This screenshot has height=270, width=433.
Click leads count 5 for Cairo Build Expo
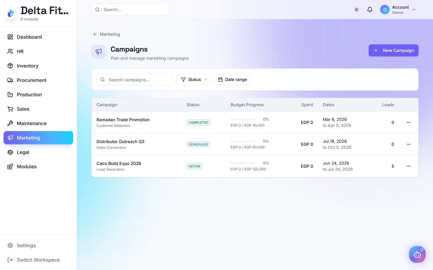click(393, 166)
